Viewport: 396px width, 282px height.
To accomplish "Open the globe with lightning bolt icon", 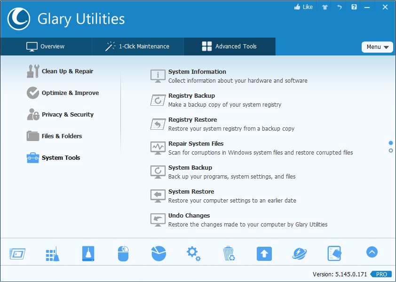I will 300,254.
